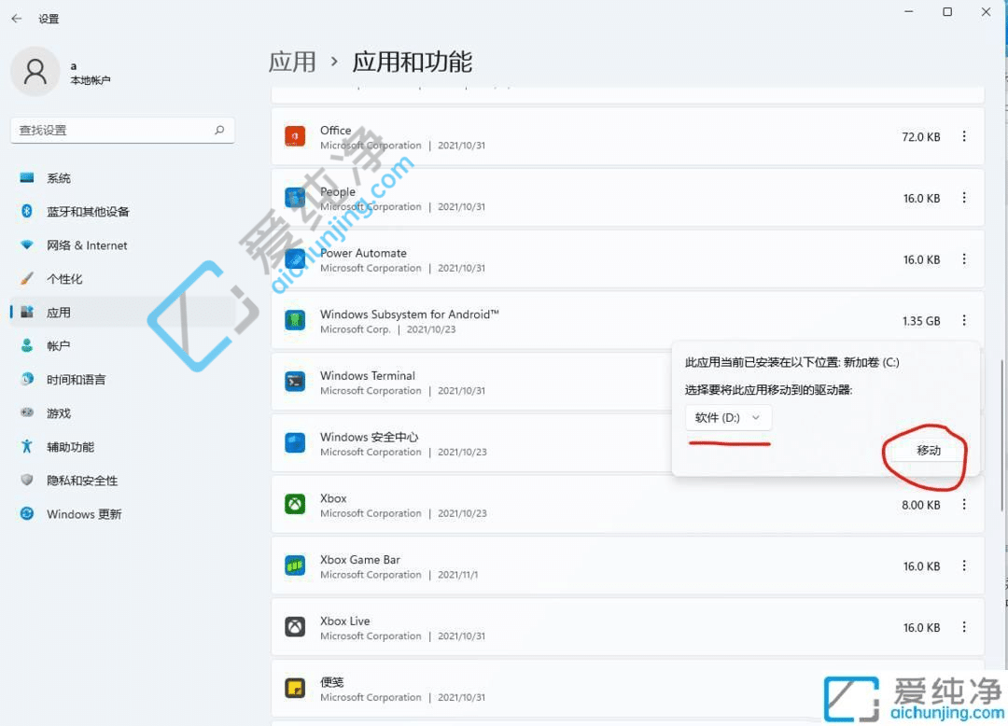1008x726 pixels.
Task: Open more options for Xbox Live
Action: click(964, 626)
